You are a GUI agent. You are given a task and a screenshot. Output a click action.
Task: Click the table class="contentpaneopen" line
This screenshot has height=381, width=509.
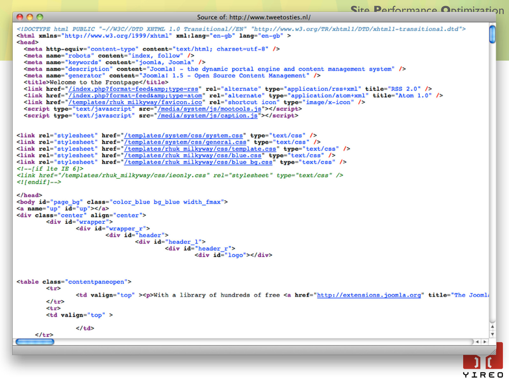(x=74, y=282)
